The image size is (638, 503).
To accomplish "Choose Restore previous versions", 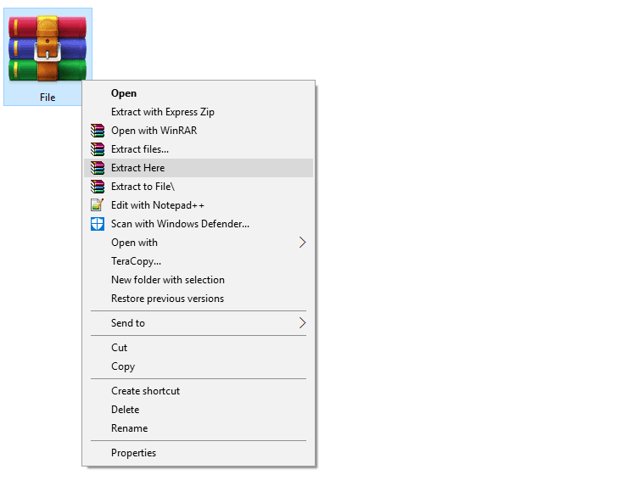I will 199,299.
